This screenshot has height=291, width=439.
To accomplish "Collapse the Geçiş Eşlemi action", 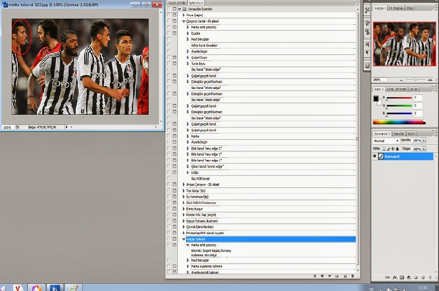I will pyautogui.click(x=183, y=239).
